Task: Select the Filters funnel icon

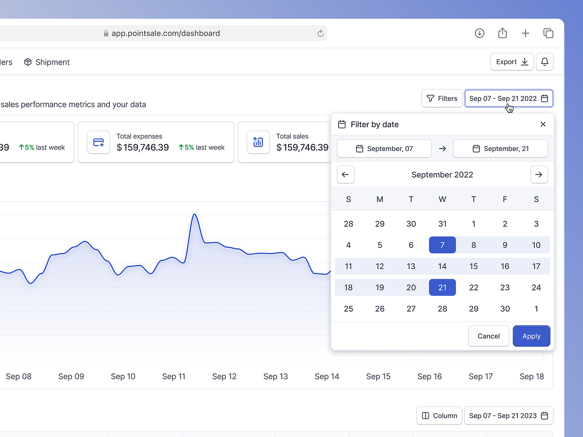Action: tap(430, 98)
